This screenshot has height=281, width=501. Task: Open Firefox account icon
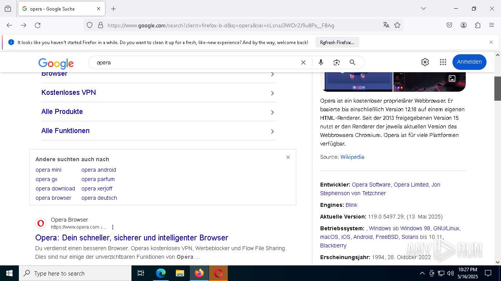click(x=463, y=25)
